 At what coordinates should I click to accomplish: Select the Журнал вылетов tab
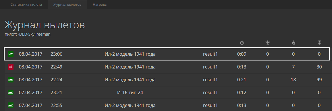click(x=67, y=4)
